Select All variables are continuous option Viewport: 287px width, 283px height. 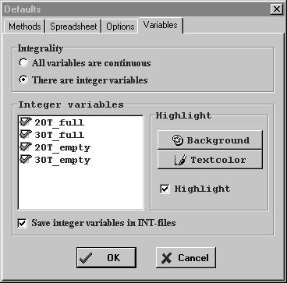click(x=23, y=63)
